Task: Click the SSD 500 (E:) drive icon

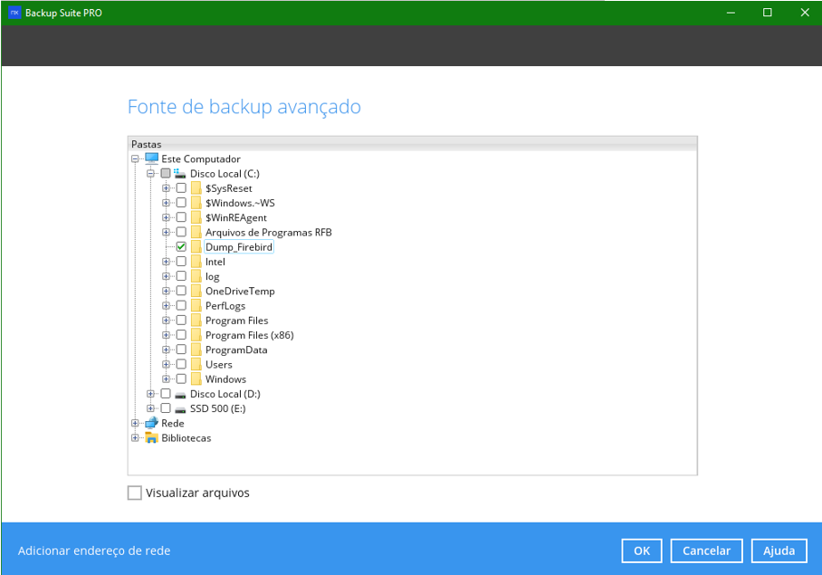Action: click(180, 408)
